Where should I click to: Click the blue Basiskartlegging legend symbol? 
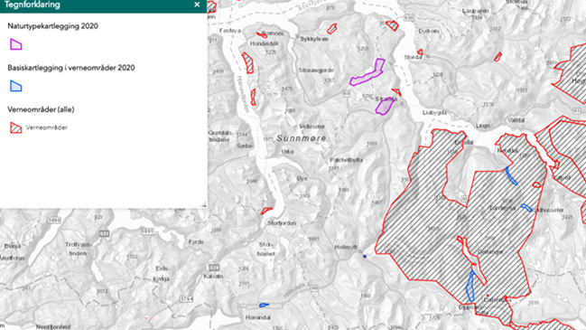coord(15,86)
